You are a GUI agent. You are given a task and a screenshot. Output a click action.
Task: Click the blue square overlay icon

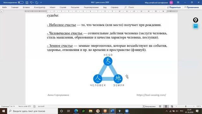pyautogui.click(x=196, y=26)
